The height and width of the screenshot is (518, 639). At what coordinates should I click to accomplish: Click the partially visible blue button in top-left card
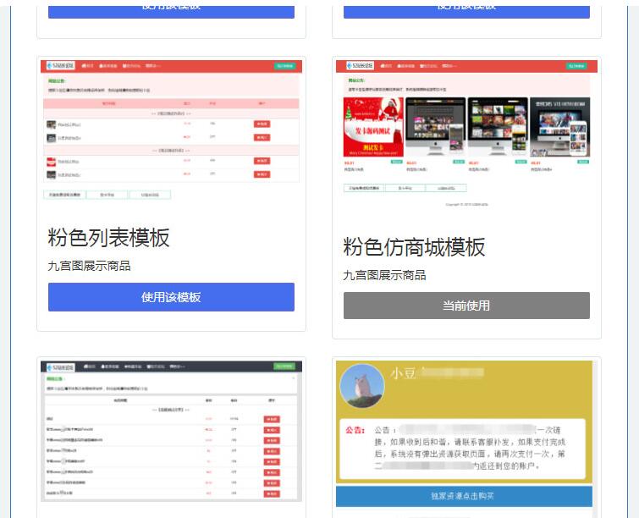point(171,8)
